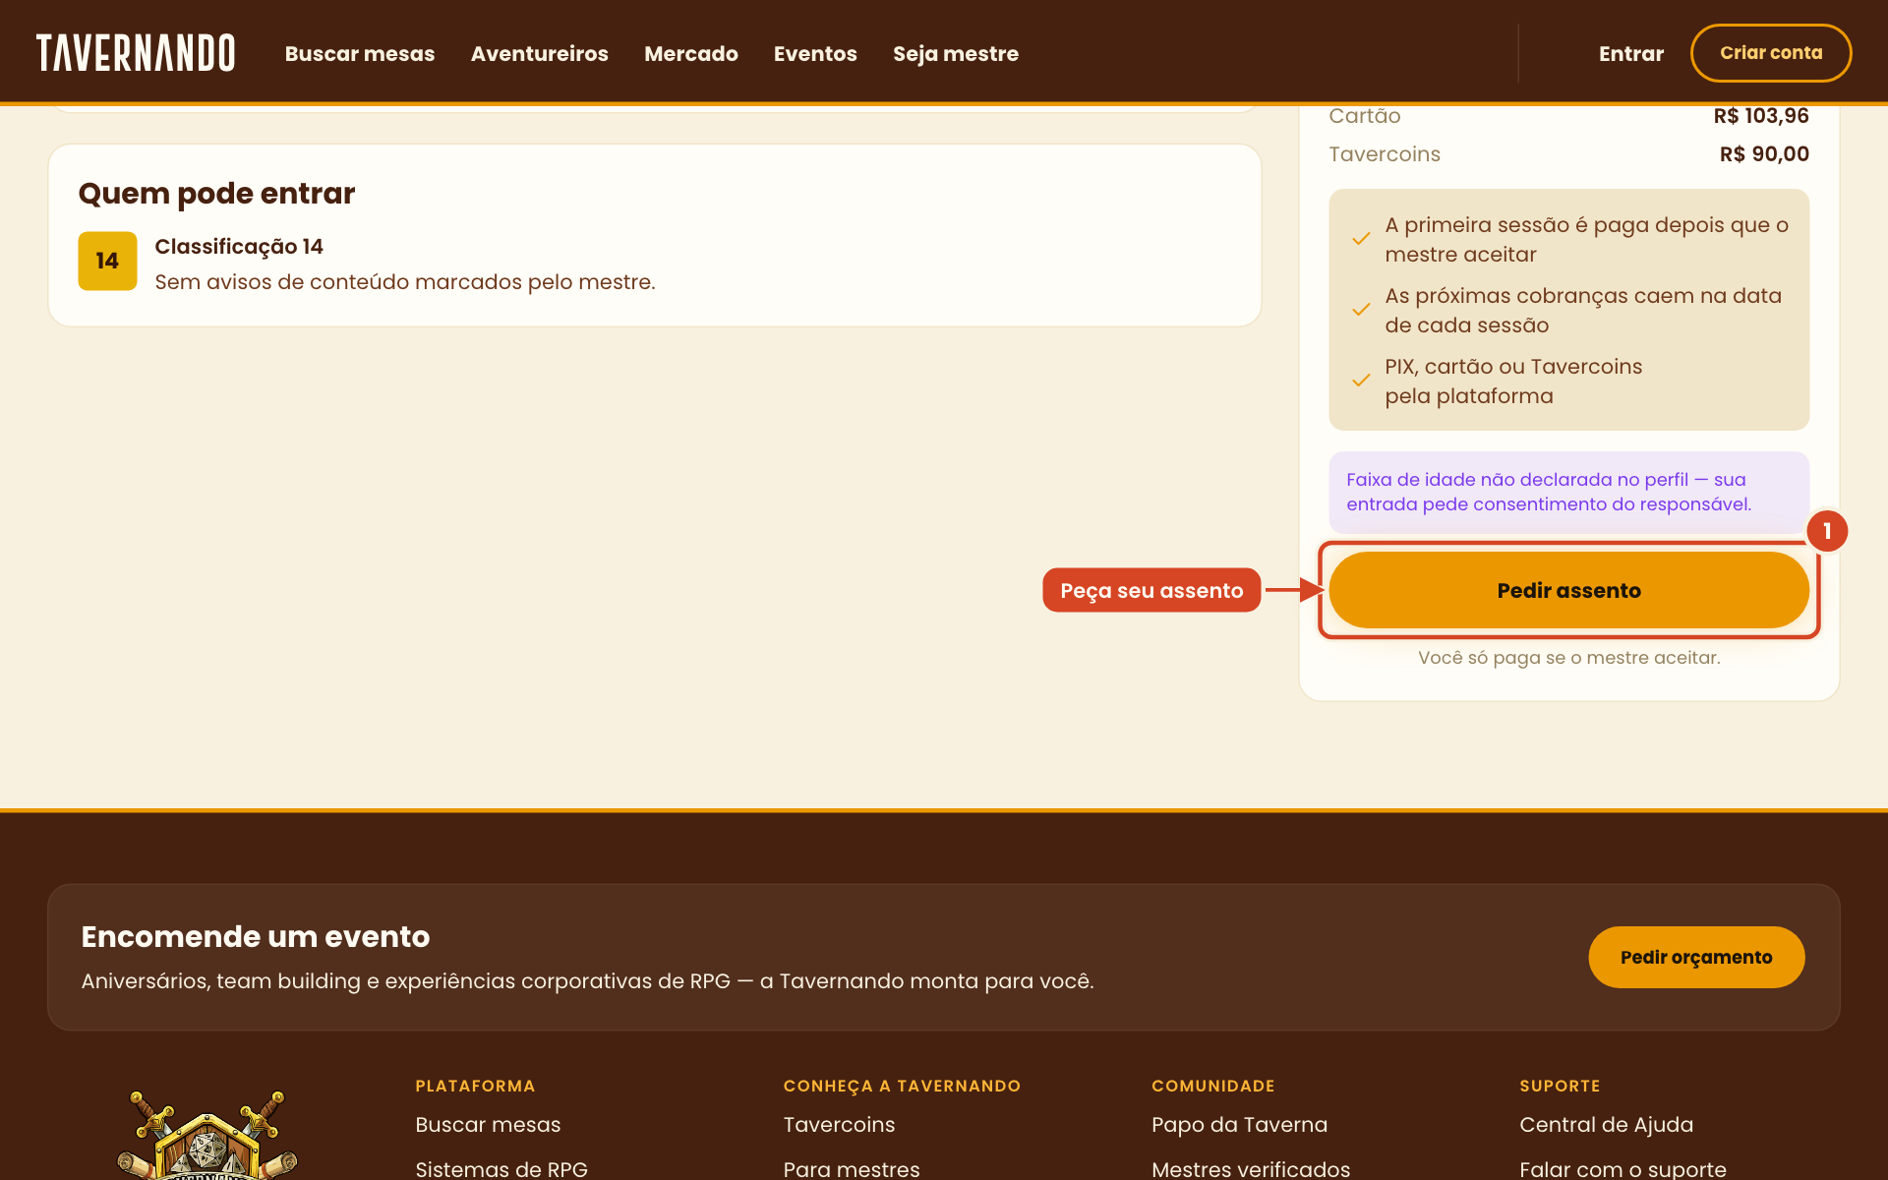Image resolution: width=1888 pixels, height=1180 pixels.
Task: Open the Buscar mesas menu item
Action: [x=360, y=54]
